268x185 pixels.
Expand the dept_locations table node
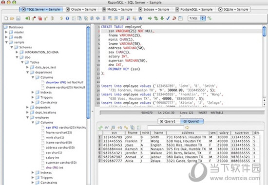tap(27, 112)
